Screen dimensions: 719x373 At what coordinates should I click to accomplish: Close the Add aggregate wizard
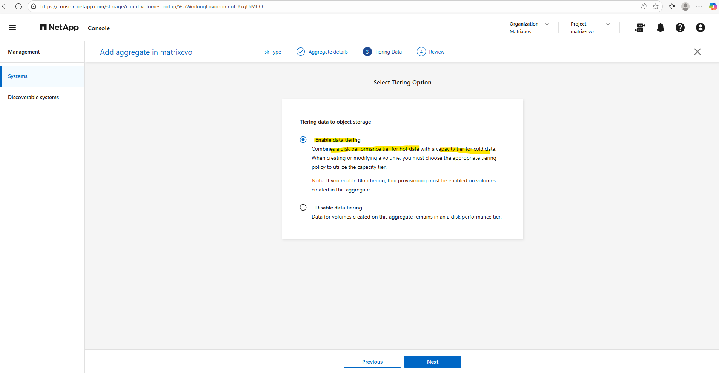point(697,52)
